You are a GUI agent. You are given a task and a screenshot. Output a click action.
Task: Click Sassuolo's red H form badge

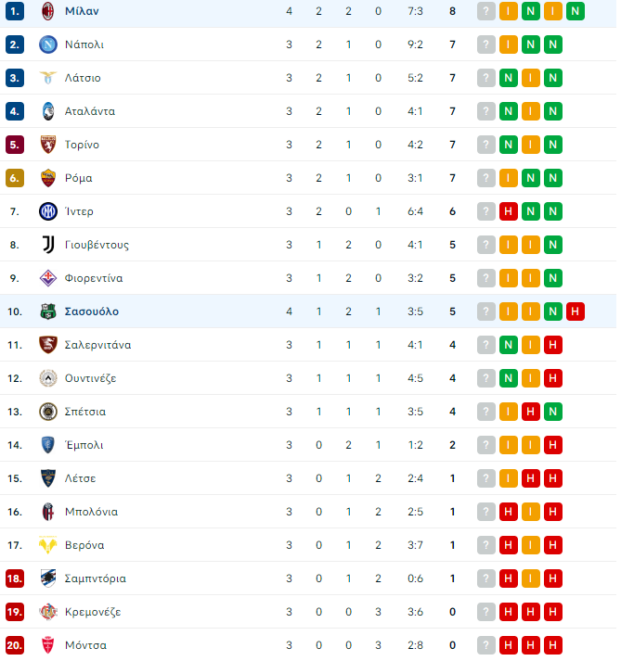pos(575,311)
